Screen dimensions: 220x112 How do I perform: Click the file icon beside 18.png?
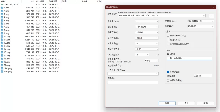(x=2, y=59)
